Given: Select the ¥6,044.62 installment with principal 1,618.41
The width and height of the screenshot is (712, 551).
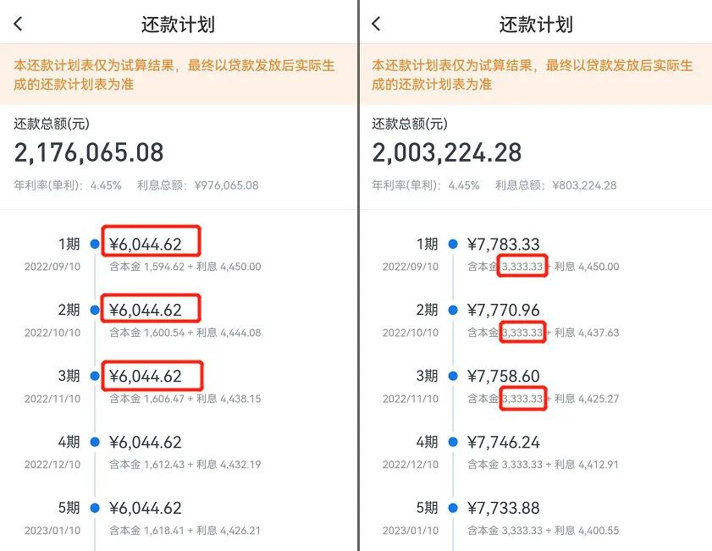Looking at the screenshot, I should click(x=146, y=508).
